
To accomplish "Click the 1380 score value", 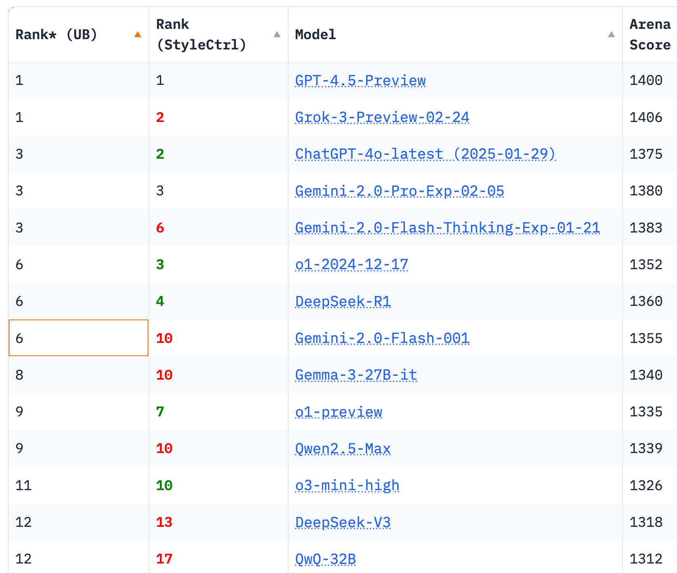I will [x=646, y=191].
